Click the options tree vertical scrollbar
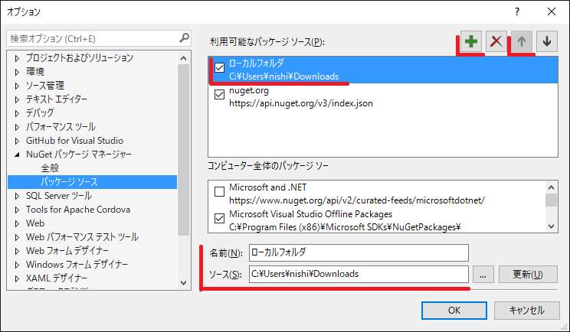This screenshot has height=332, width=570. 183,153
